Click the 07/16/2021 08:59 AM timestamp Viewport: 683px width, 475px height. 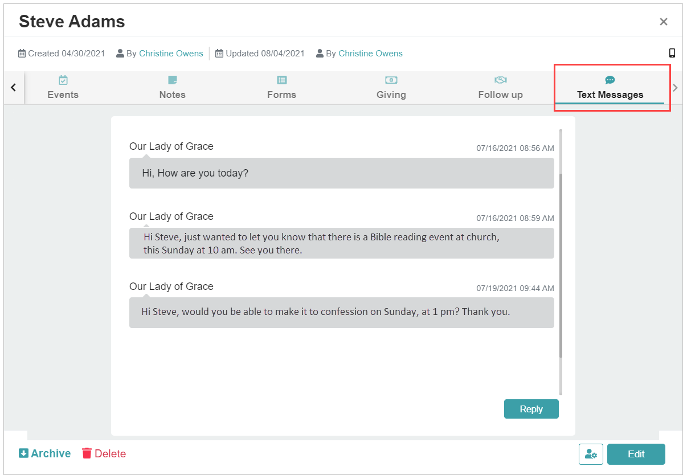coord(515,218)
